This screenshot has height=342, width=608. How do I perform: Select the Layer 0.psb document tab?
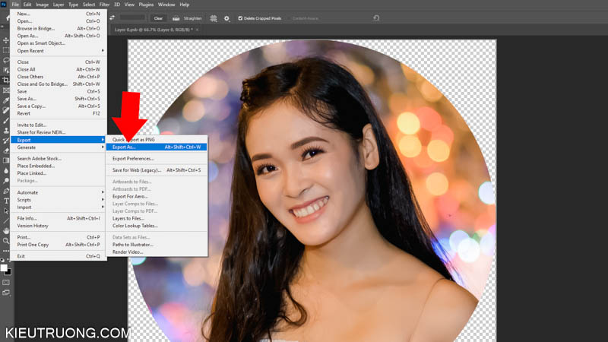tap(154, 30)
